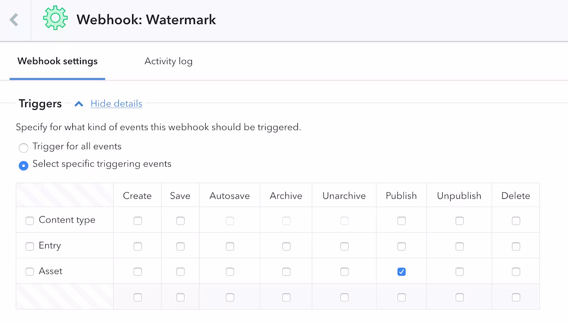The image size is (568, 322).
Task: Collapse Triggers with the up chevron
Action: pyautogui.click(x=78, y=104)
